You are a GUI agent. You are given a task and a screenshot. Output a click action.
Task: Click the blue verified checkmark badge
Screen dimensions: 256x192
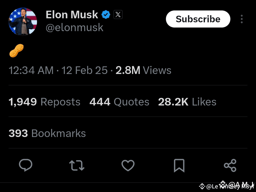pos(106,14)
